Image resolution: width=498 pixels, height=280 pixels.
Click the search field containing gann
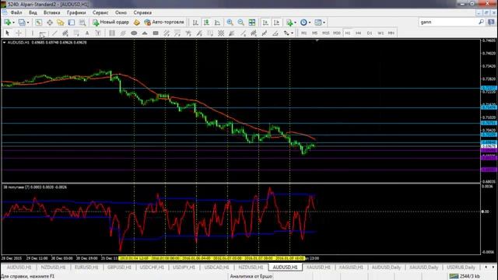[x=448, y=22]
